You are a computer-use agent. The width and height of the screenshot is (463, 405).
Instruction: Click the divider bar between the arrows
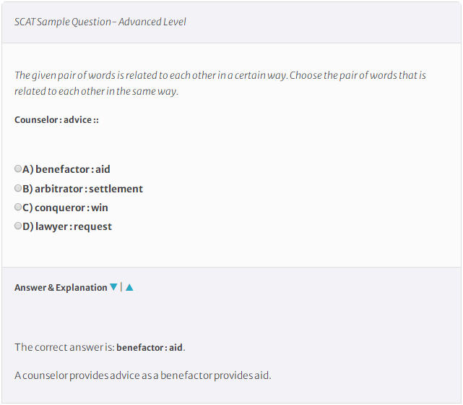coord(121,287)
